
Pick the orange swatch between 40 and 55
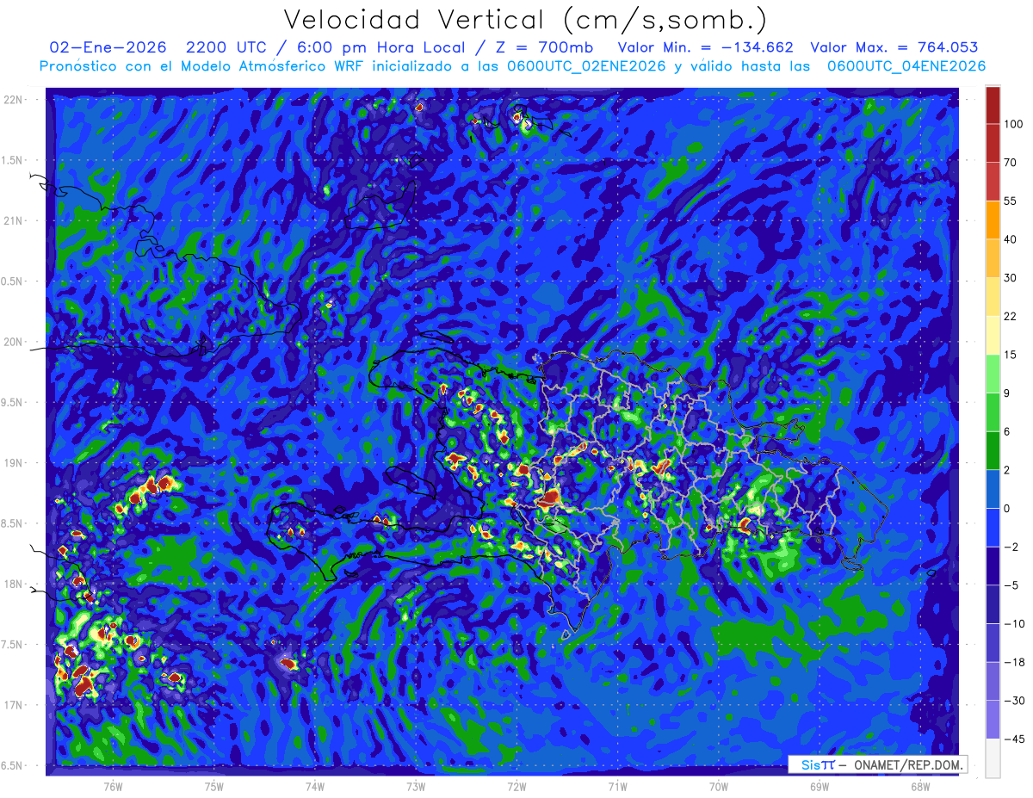(993, 219)
